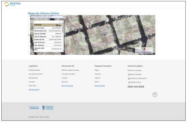Viewport: 188px width, 123px height.
Task: Click the scroll-to-top arrow circle icon
Action: click(155, 95)
